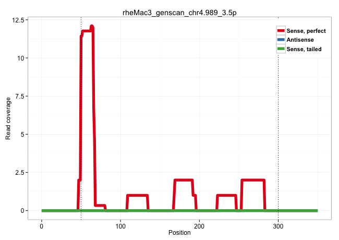339x240 pixels.
Task: Click the 300 tick label on x-axis
Action: point(278,225)
